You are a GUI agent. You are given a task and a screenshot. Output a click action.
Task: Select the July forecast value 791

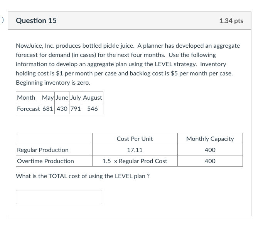pos(76,108)
